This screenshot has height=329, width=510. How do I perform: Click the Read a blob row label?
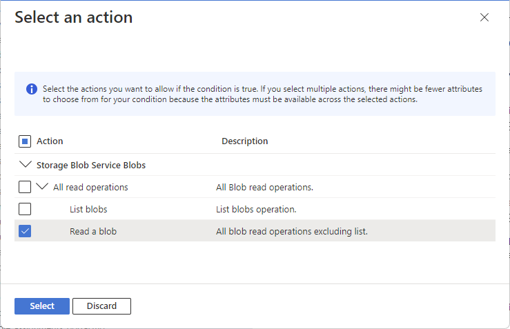93,232
